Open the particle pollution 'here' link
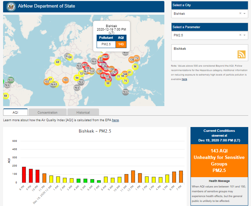Image resolution: width=251 pixels, height=206 pixels. coord(184,79)
